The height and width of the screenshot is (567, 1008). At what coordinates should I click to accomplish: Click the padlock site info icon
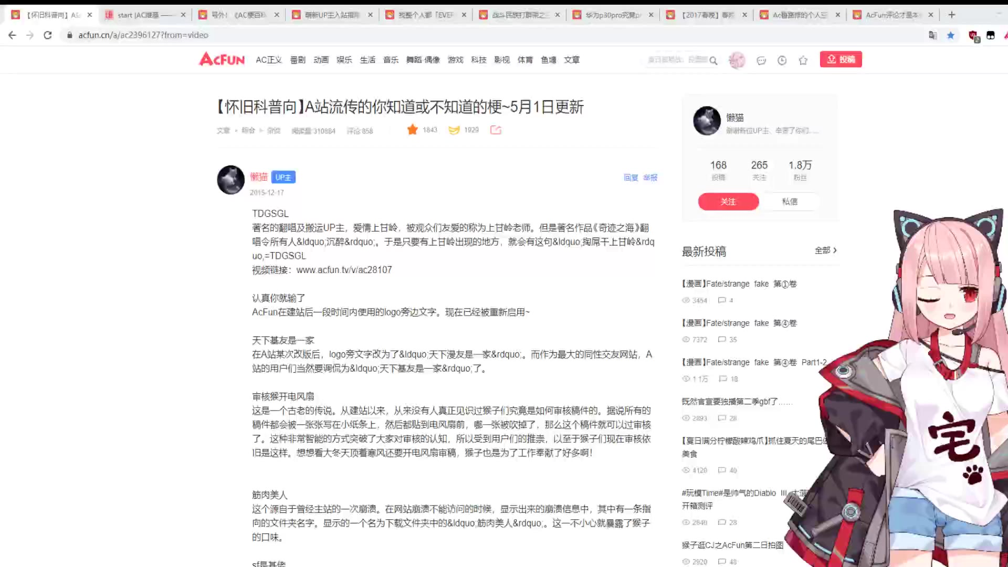pos(69,35)
